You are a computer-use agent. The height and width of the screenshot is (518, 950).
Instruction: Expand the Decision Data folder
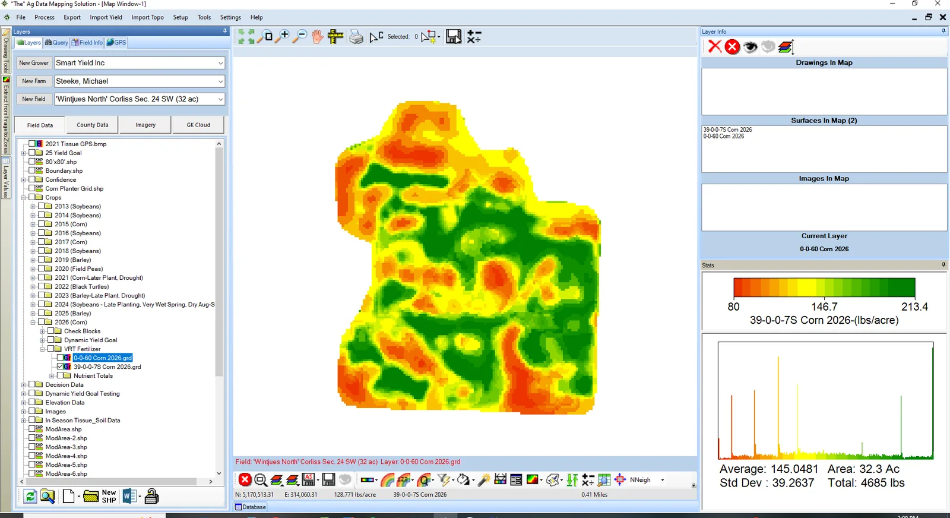(x=24, y=384)
